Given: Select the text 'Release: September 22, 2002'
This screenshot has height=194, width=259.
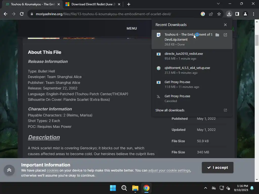Looking at the screenshot, I should (53, 88).
